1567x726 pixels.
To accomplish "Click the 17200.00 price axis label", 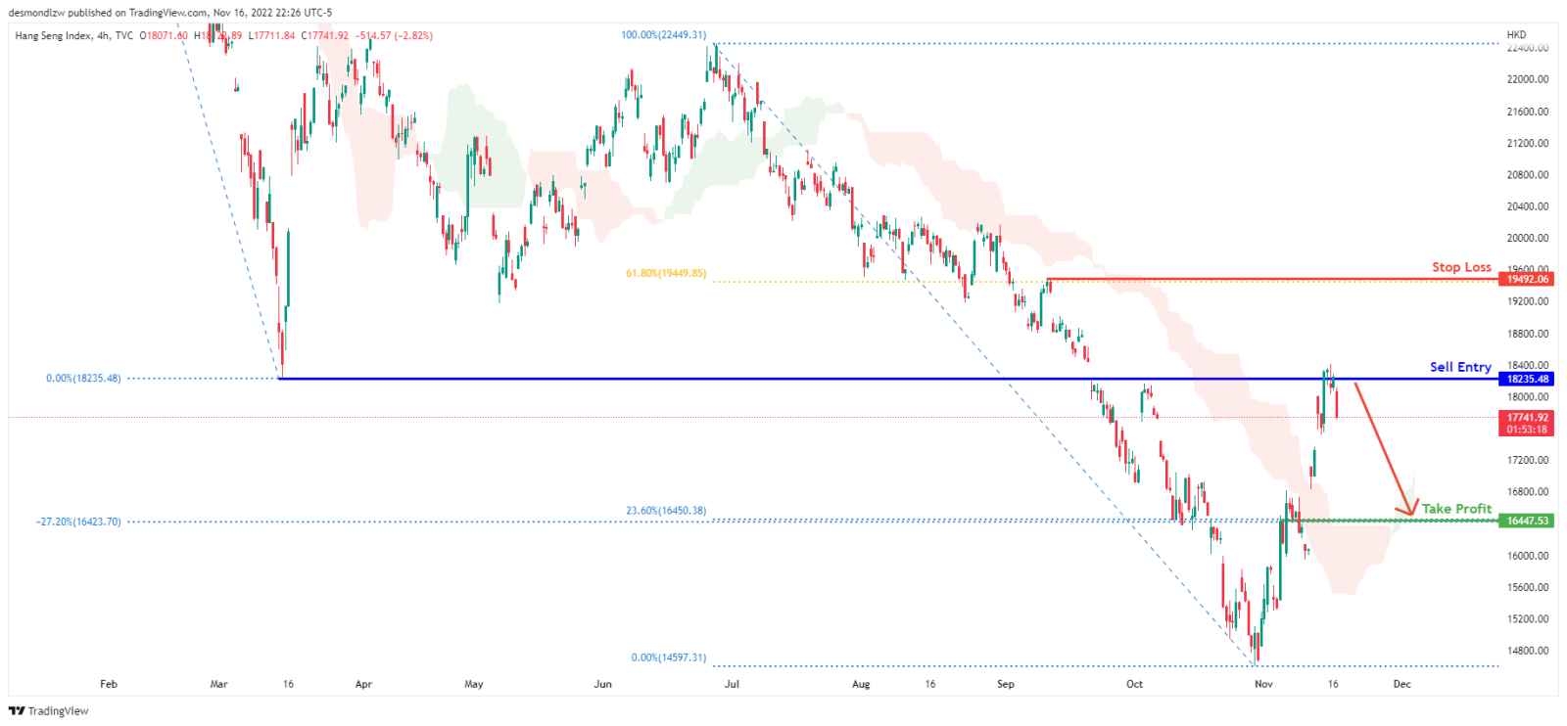I will click(1528, 460).
